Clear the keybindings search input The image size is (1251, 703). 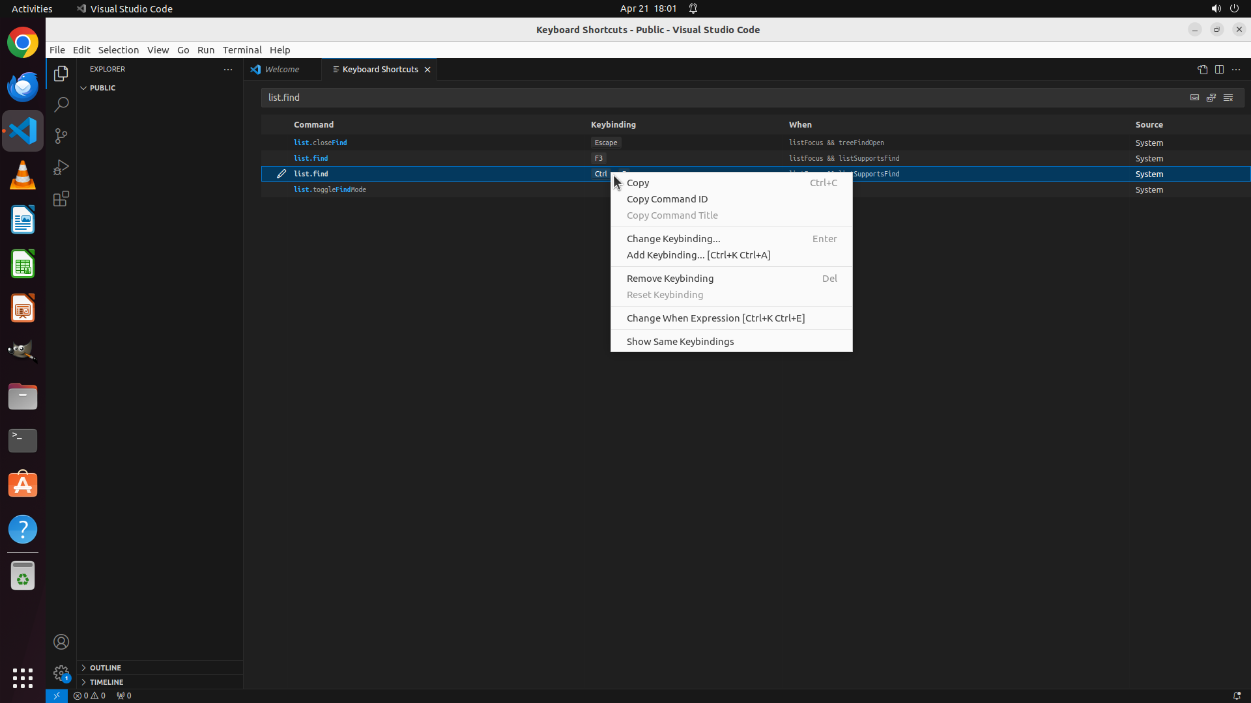coord(1228,98)
